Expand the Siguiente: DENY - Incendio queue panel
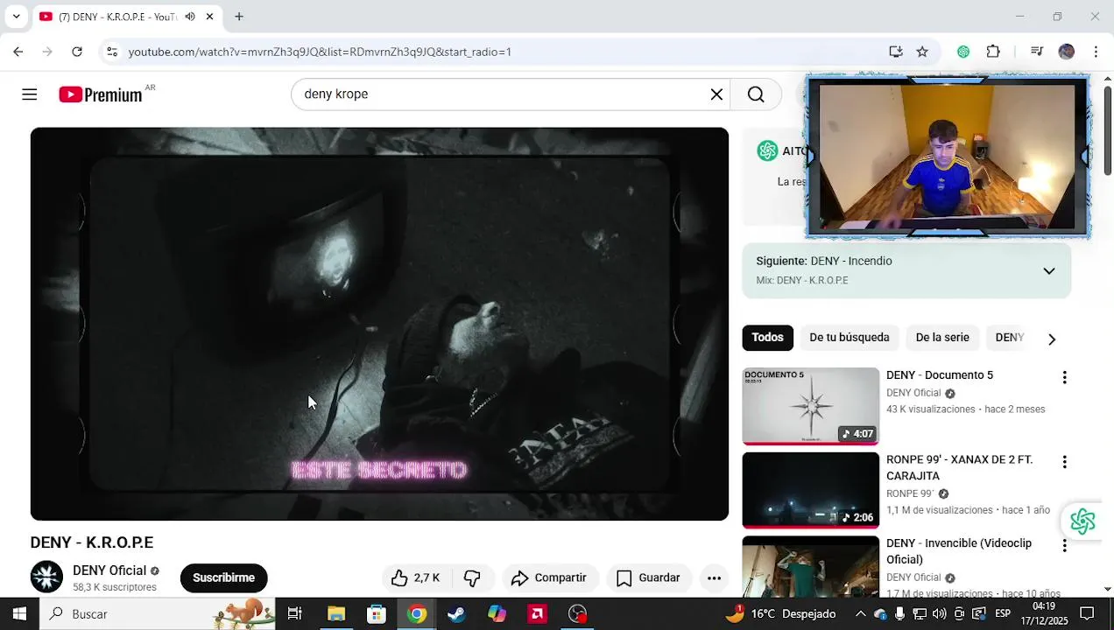Viewport: 1114px width, 630px height. coord(1048,270)
